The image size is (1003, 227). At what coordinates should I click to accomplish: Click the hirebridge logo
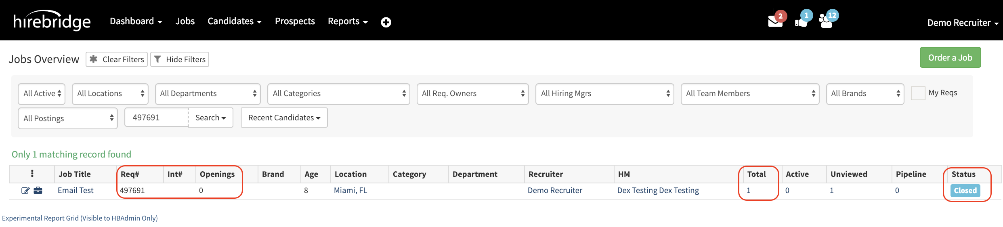(x=52, y=20)
